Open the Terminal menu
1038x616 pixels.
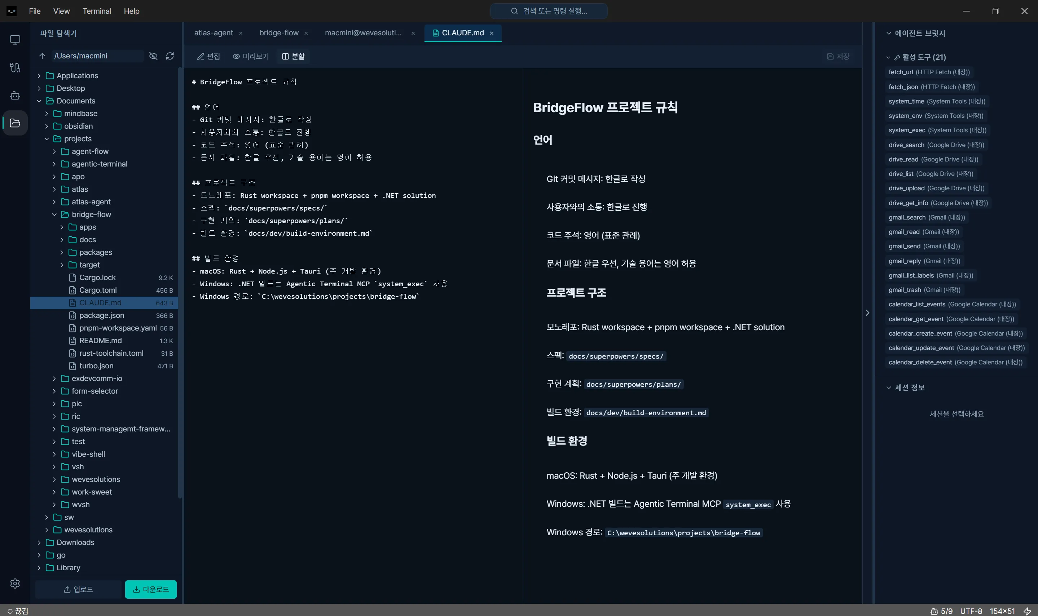[x=97, y=11]
